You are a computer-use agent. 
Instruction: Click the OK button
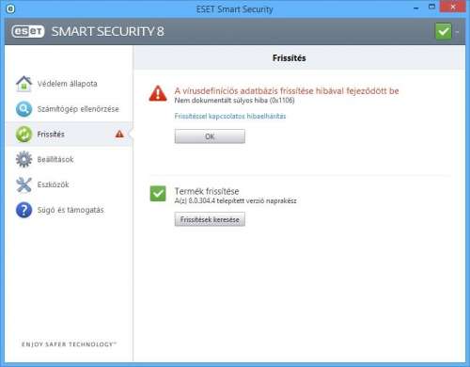point(210,136)
